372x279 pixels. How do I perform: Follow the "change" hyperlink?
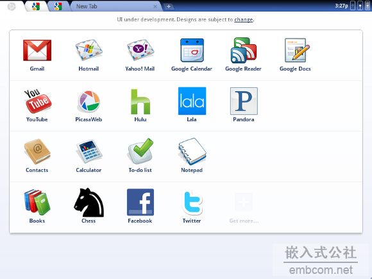pos(244,19)
